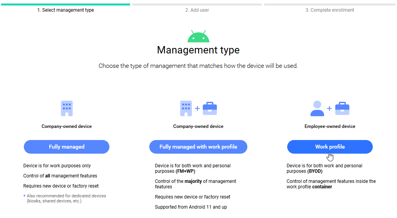Click the plus sign between building and briefcase

point(197,108)
